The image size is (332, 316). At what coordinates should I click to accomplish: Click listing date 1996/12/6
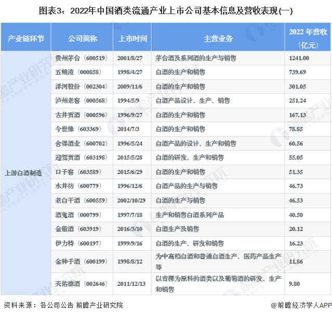coord(130,186)
